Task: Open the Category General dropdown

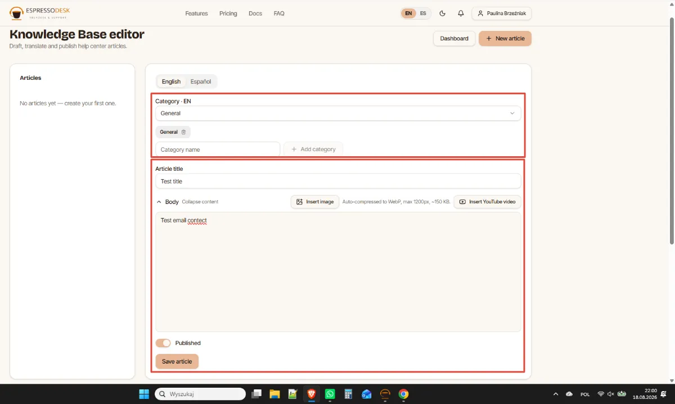Action: pyautogui.click(x=338, y=113)
